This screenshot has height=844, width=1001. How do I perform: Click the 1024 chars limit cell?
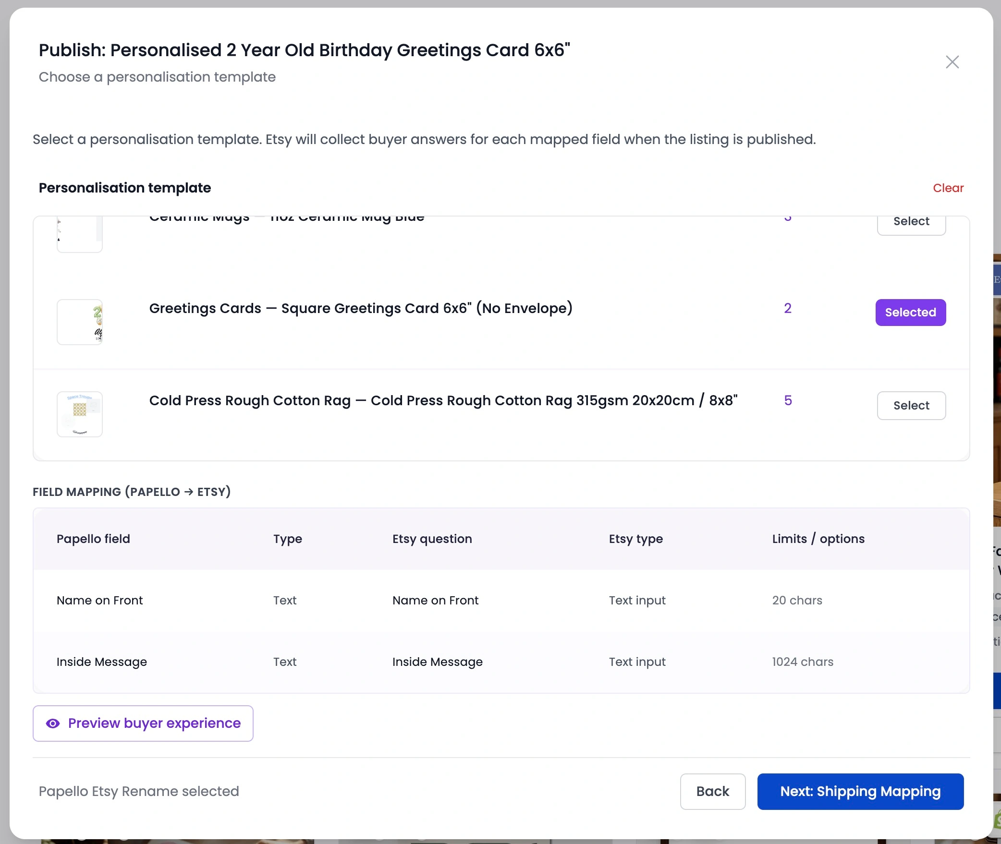tap(803, 662)
